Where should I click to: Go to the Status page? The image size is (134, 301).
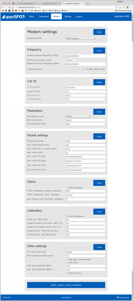tap(32, 16)
